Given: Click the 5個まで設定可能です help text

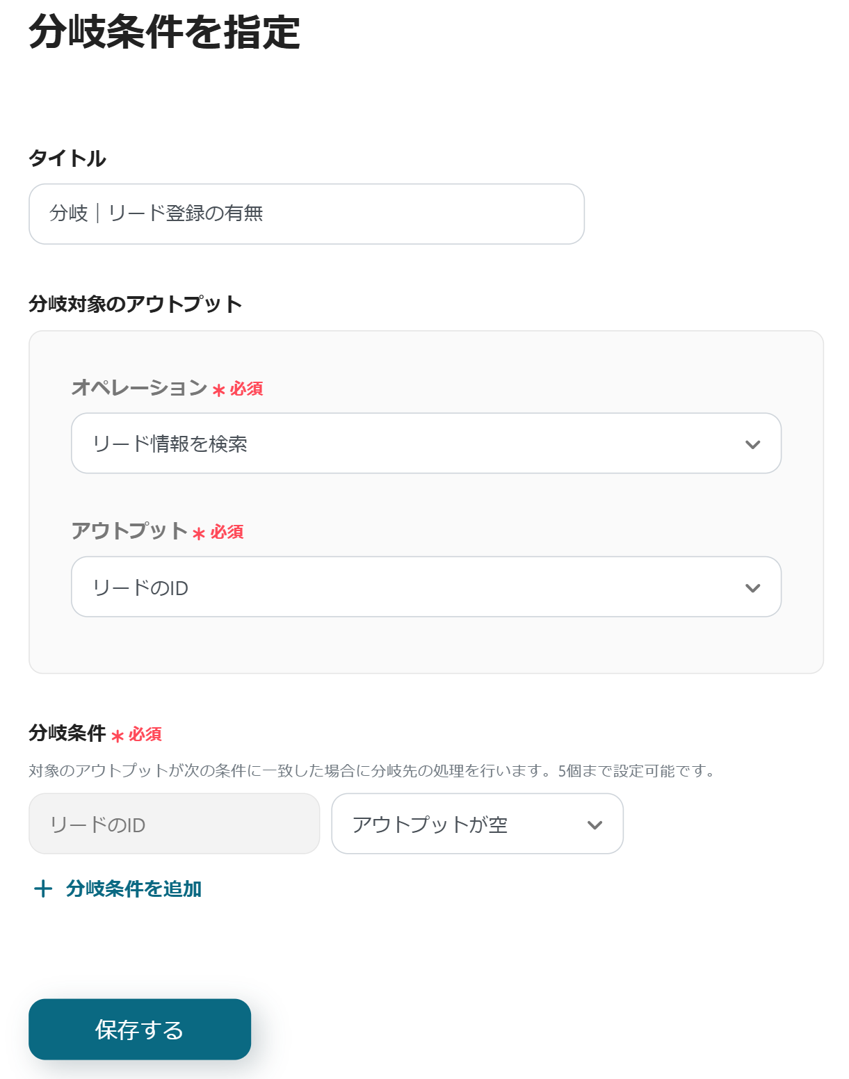Looking at the screenshot, I should 636,771.
